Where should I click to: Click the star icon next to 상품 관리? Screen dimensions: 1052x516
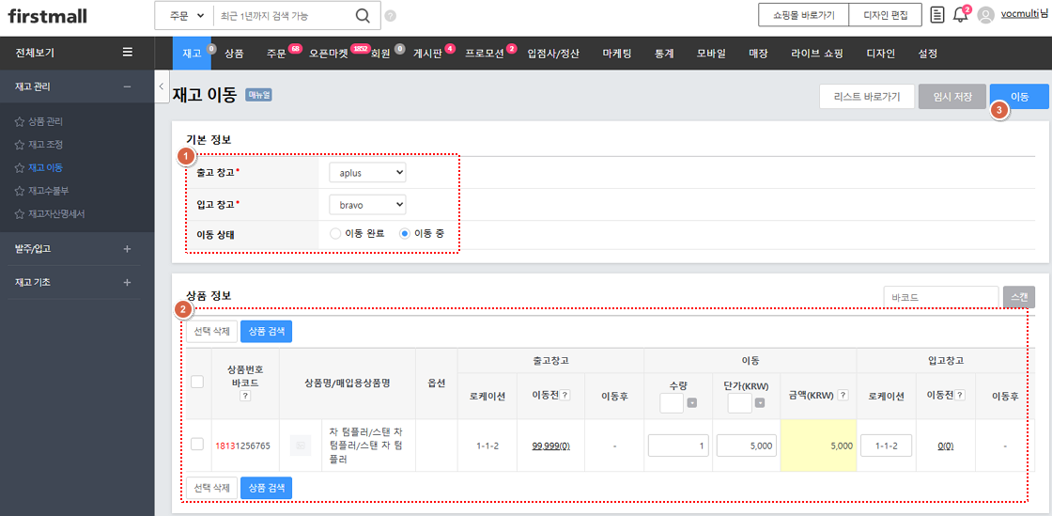click(x=20, y=122)
